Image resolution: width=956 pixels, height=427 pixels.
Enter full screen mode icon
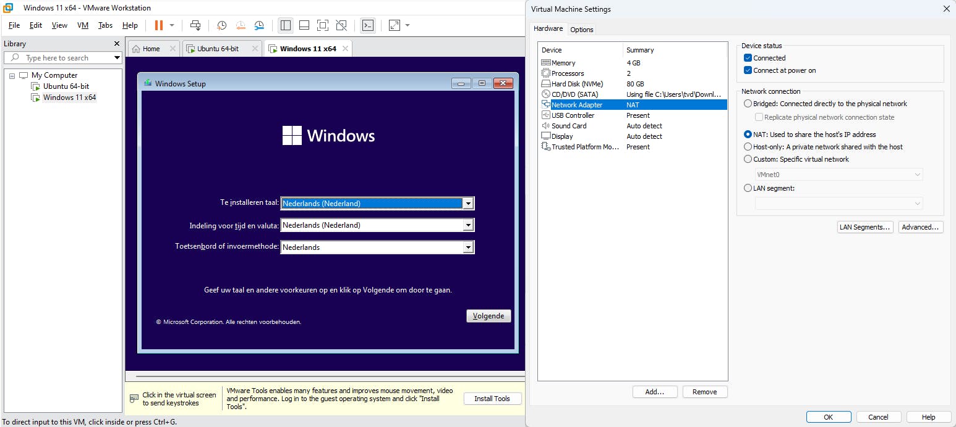(323, 25)
